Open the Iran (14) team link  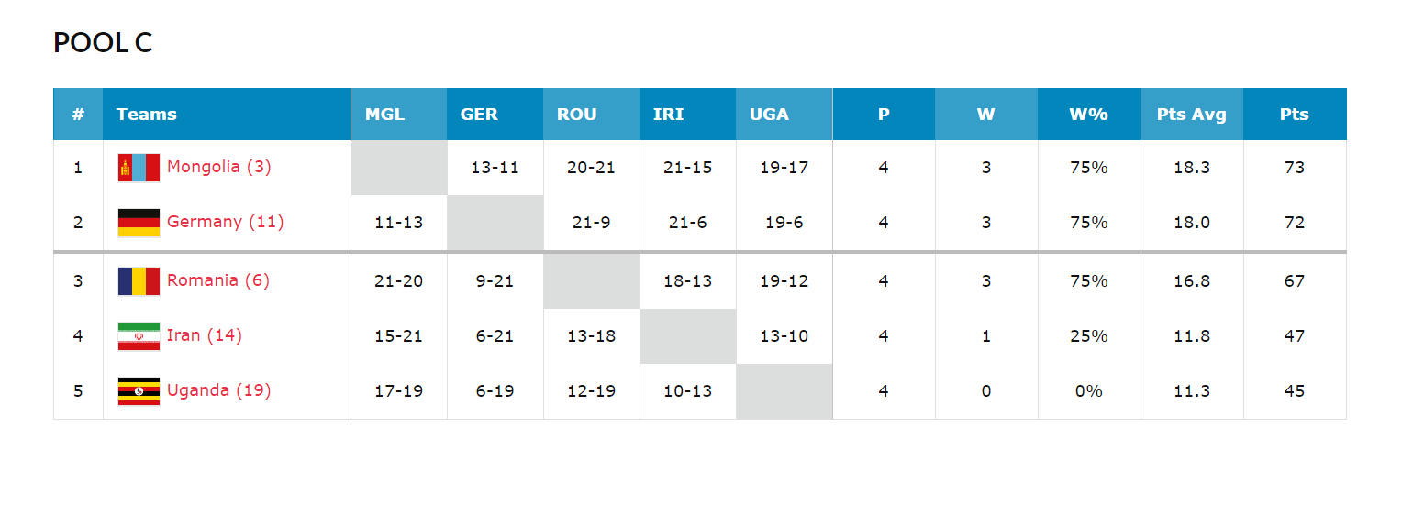205,335
